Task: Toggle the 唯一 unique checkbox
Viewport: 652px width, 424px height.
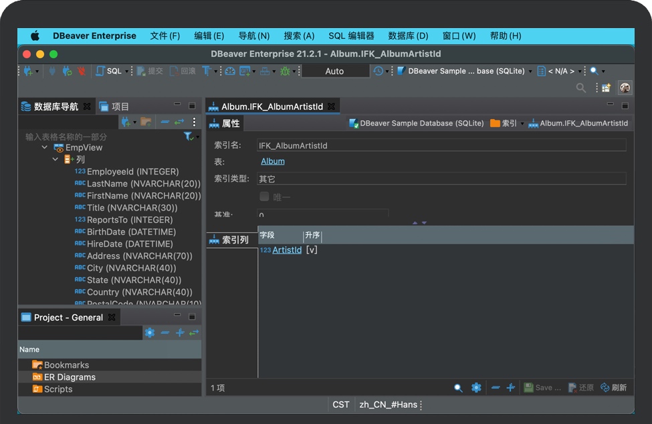Action: pos(265,197)
